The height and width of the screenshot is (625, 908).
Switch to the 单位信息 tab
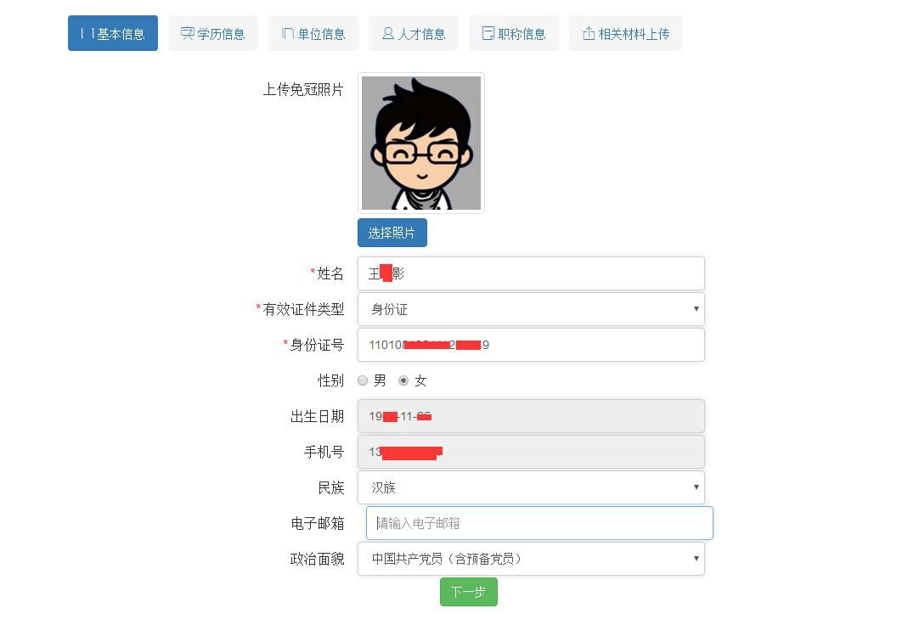point(313,33)
